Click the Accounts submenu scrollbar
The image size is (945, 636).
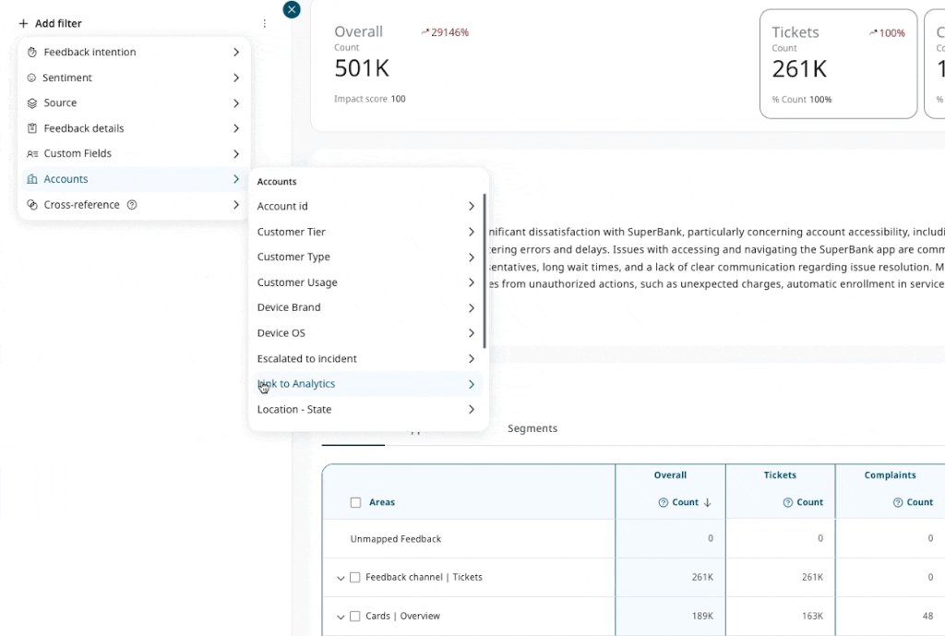(484, 270)
